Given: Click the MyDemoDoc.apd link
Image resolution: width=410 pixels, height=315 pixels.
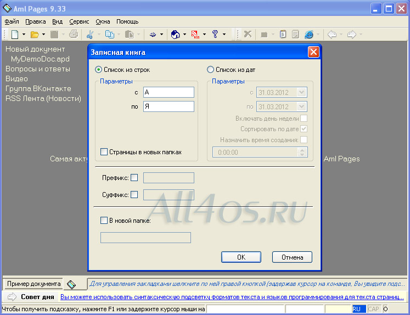Looking at the screenshot, I should coord(40,59).
